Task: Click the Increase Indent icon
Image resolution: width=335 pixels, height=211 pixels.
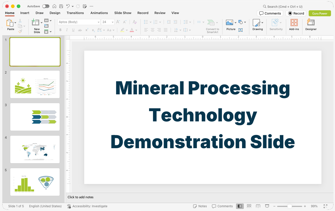Action: (175, 22)
